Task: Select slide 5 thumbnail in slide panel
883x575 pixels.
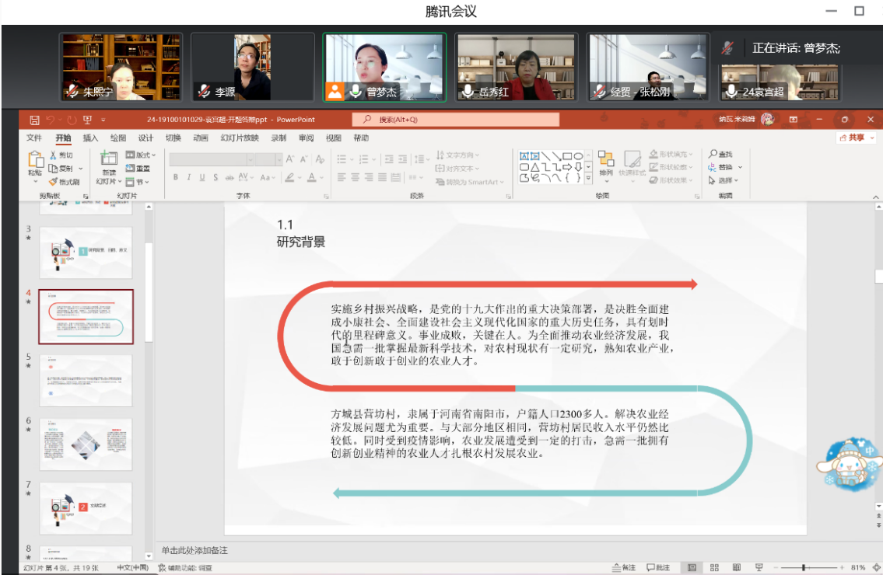Action: 86,381
